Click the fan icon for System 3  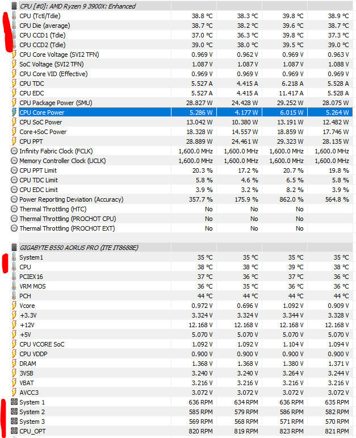pos(14,421)
